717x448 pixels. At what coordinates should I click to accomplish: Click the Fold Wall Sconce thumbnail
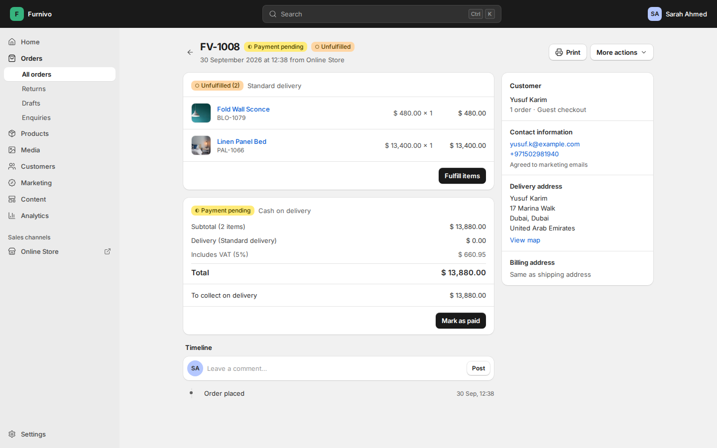coord(201,113)
